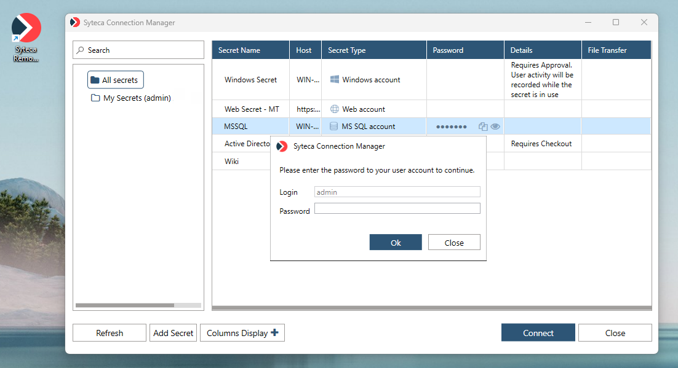Click the MS SQL database icon

point(333,126)
